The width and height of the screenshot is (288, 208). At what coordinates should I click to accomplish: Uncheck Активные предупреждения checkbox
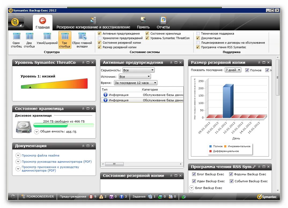[99, 34]
